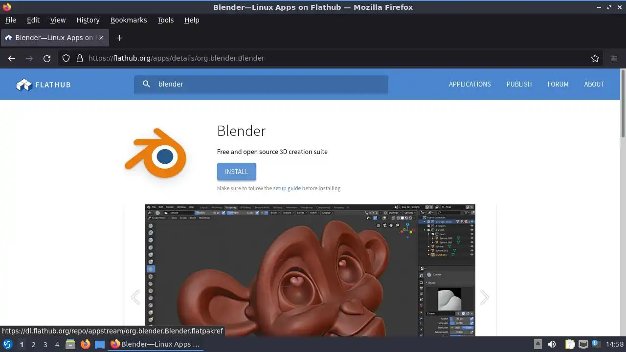Show next screenshot with right chevron
Screen dimensions: 626x352
484,297
